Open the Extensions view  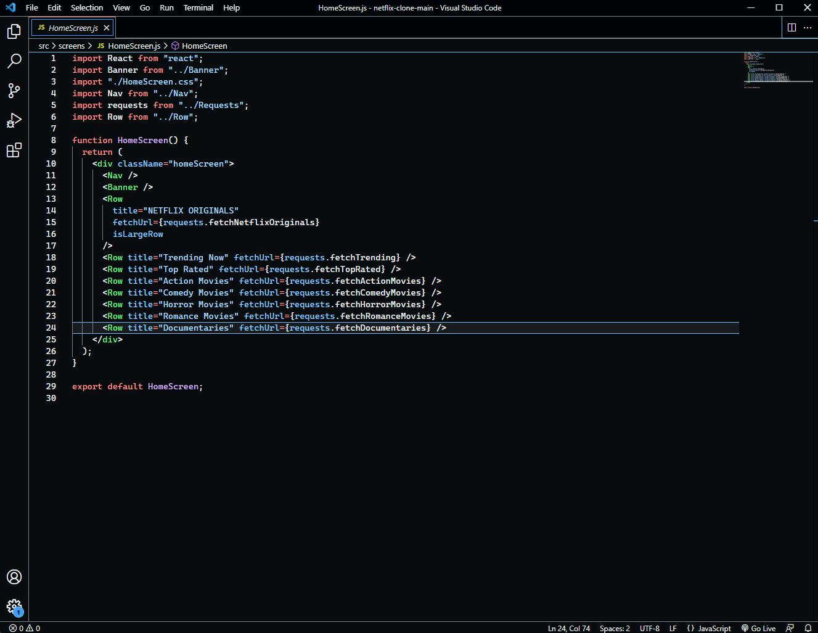tap(14, 150)
